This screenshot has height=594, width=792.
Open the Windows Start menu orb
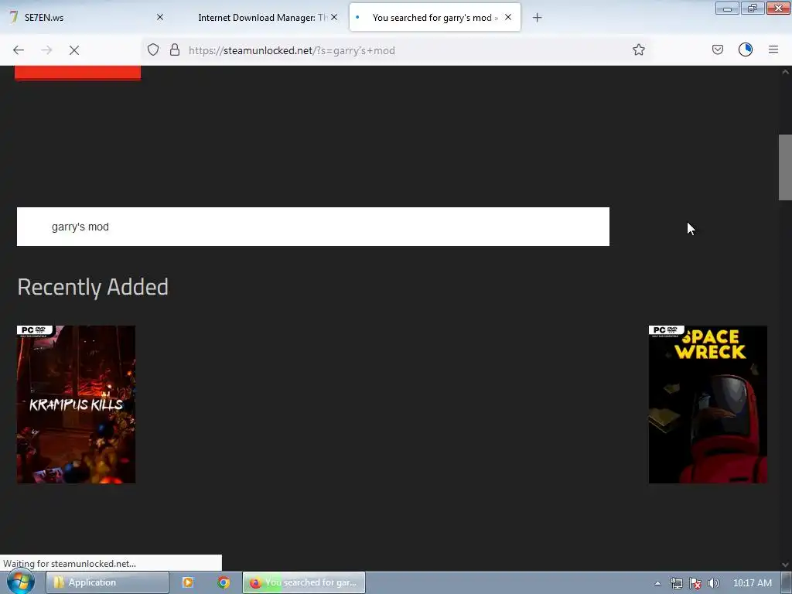(x=20, y=582)
